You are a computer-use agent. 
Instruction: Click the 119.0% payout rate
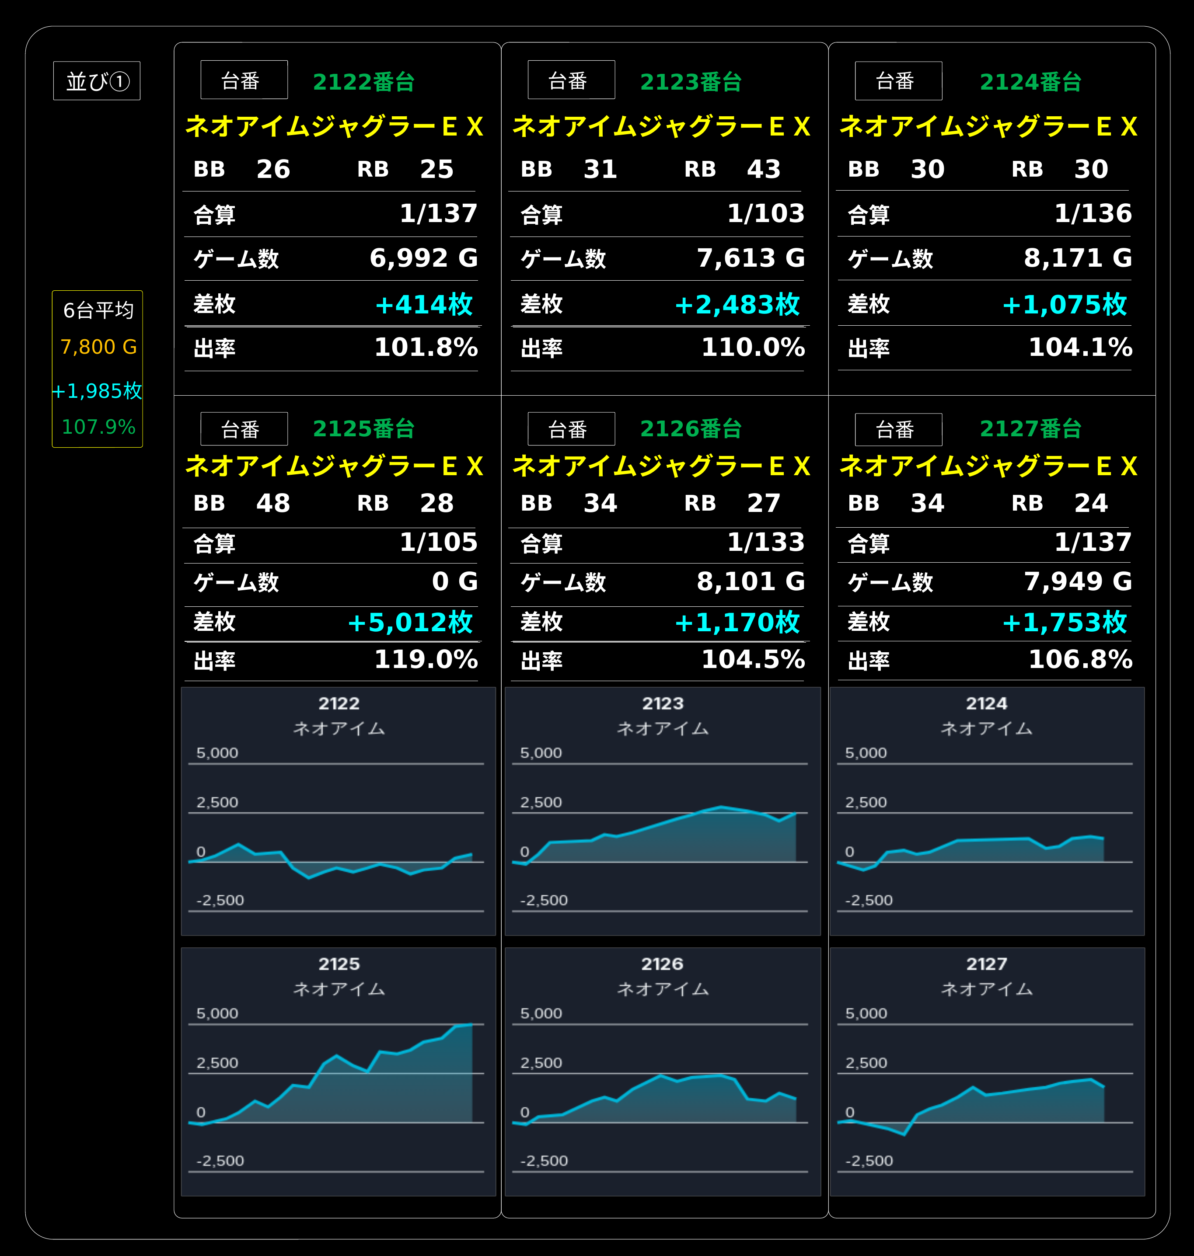426,659
